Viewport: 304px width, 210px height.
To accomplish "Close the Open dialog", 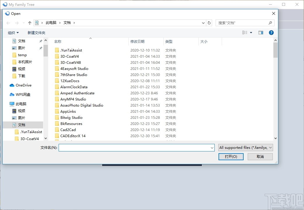I will pos(274,13).
